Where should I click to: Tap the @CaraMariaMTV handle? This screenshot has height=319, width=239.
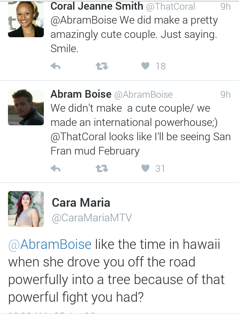click(x=92, y=218)
